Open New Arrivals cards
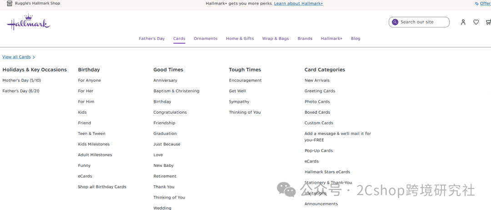491x210 pixels. pyautogui.click(x=317, y=80)
